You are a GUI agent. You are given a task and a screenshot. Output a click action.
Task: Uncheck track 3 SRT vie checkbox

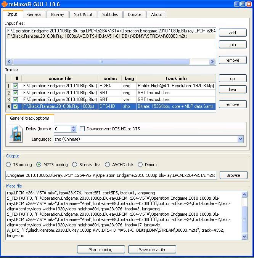coord(16,99)
